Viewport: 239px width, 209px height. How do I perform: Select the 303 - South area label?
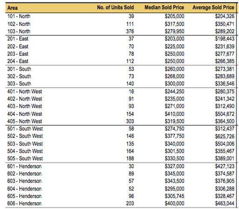(x=19, y=84)
